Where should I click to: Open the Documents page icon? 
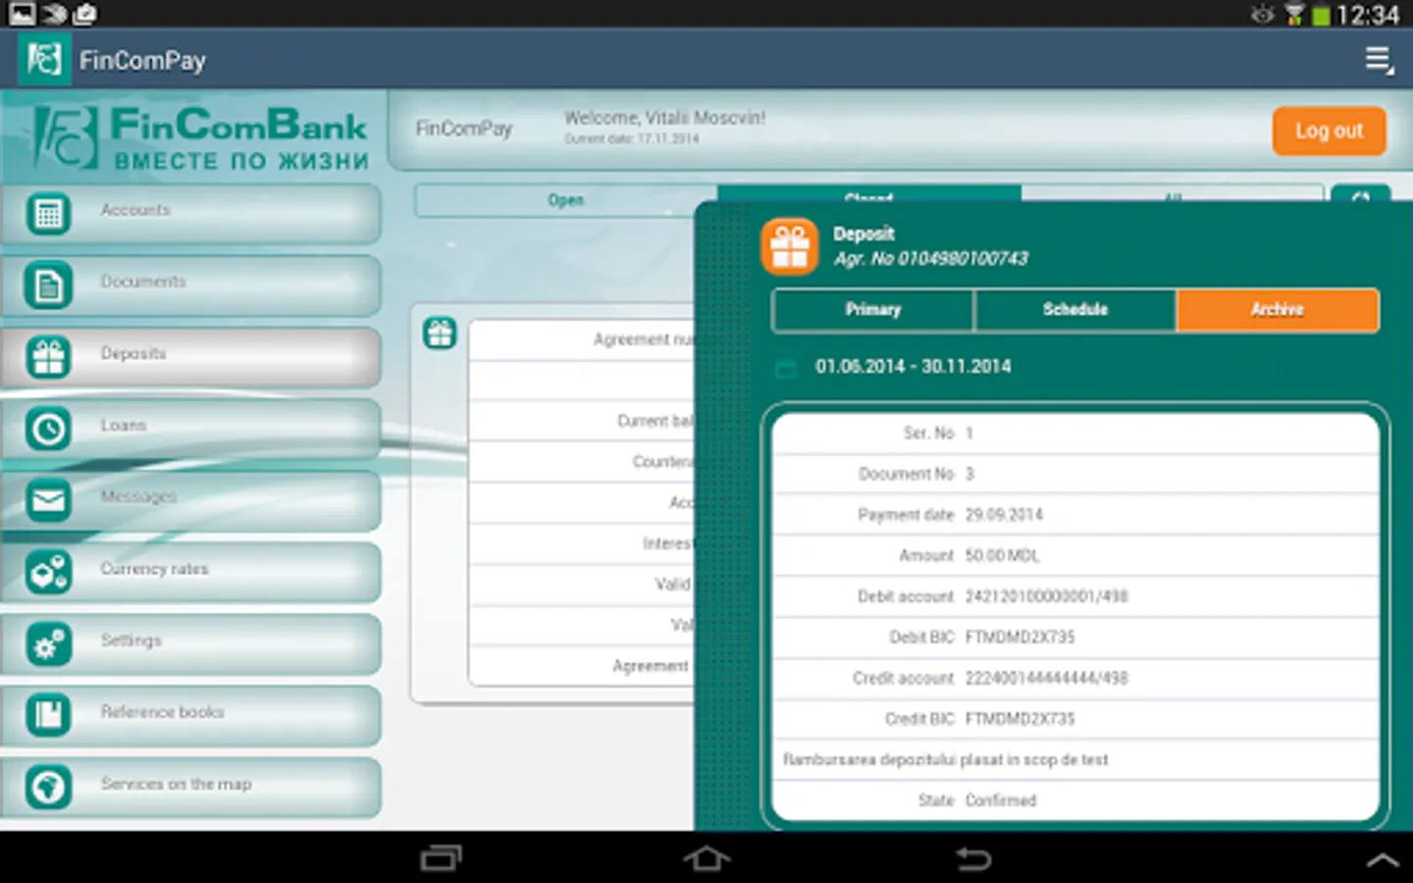[x=48, y=286]
